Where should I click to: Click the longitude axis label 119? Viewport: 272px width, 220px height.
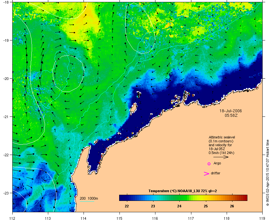click(x=262, y=218)
